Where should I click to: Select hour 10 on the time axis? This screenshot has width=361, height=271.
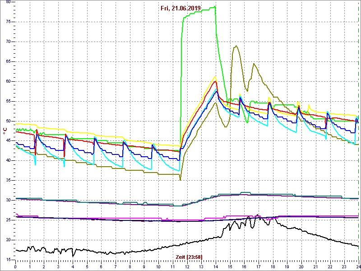pos(158,266)
